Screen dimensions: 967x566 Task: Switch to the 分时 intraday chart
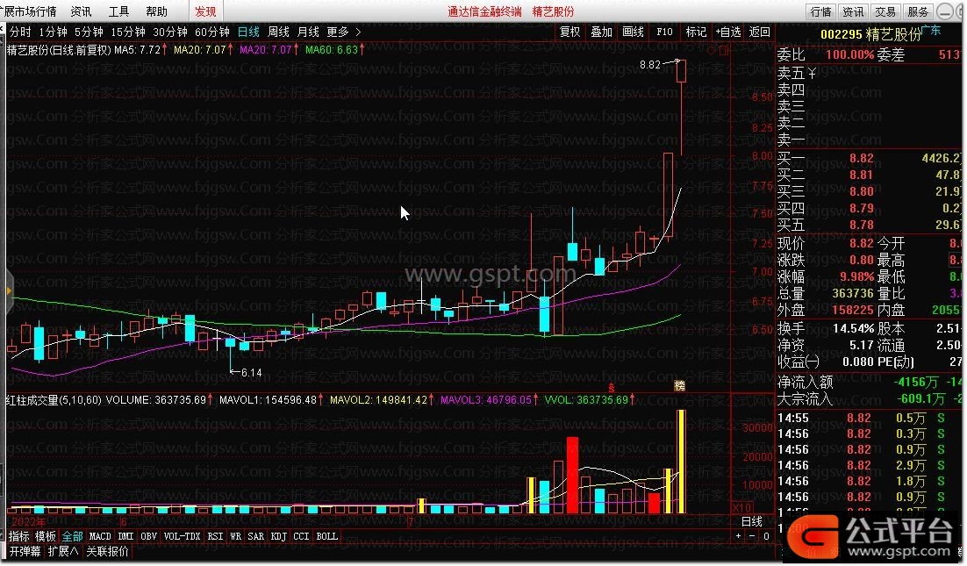(x=19, y=32)
